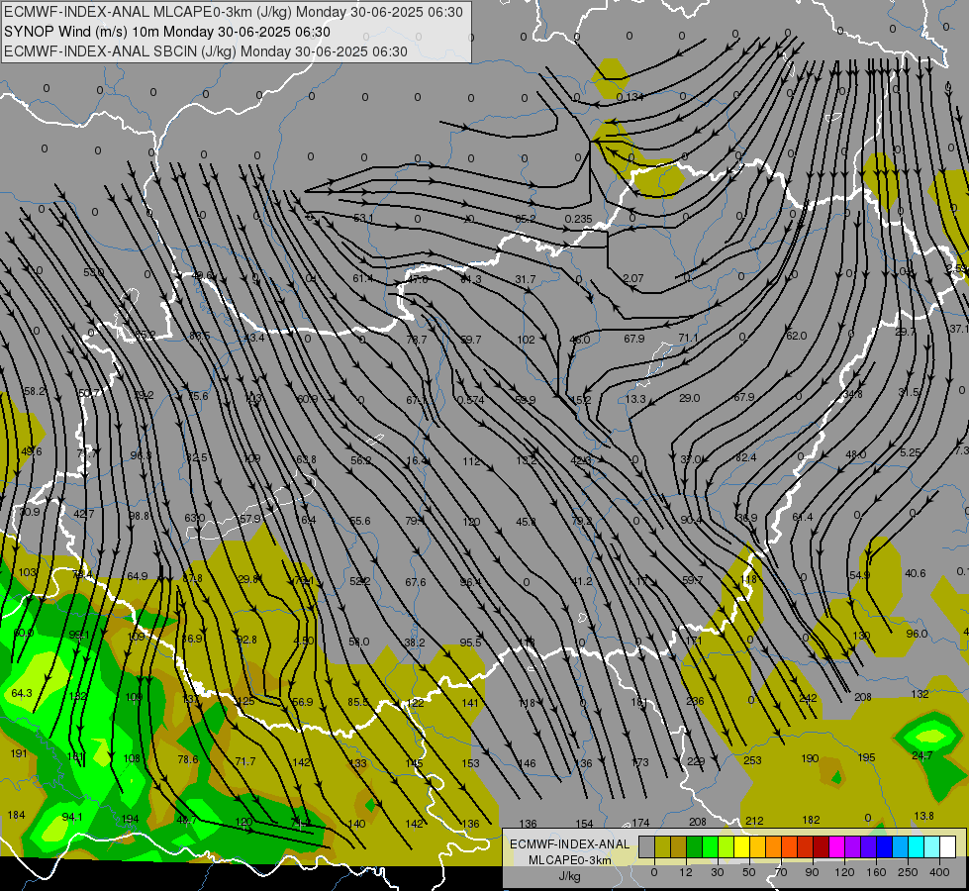
Task: Click the map value '133'
Action: click(358, 763)
